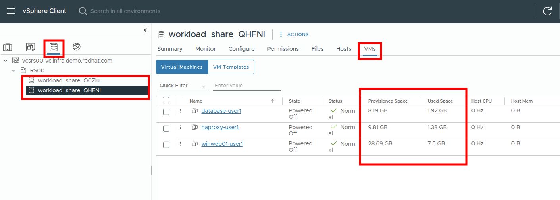Switch to Hosts and Clusters inventory view
This screenshot has width=560, height=200.
click(8, 48)
